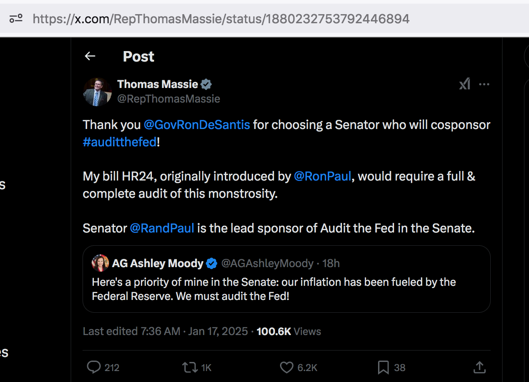The width and height of the screenshot is (529, 382).
Task: Follow the @RonPaul mention link
Action: point(322,176)
